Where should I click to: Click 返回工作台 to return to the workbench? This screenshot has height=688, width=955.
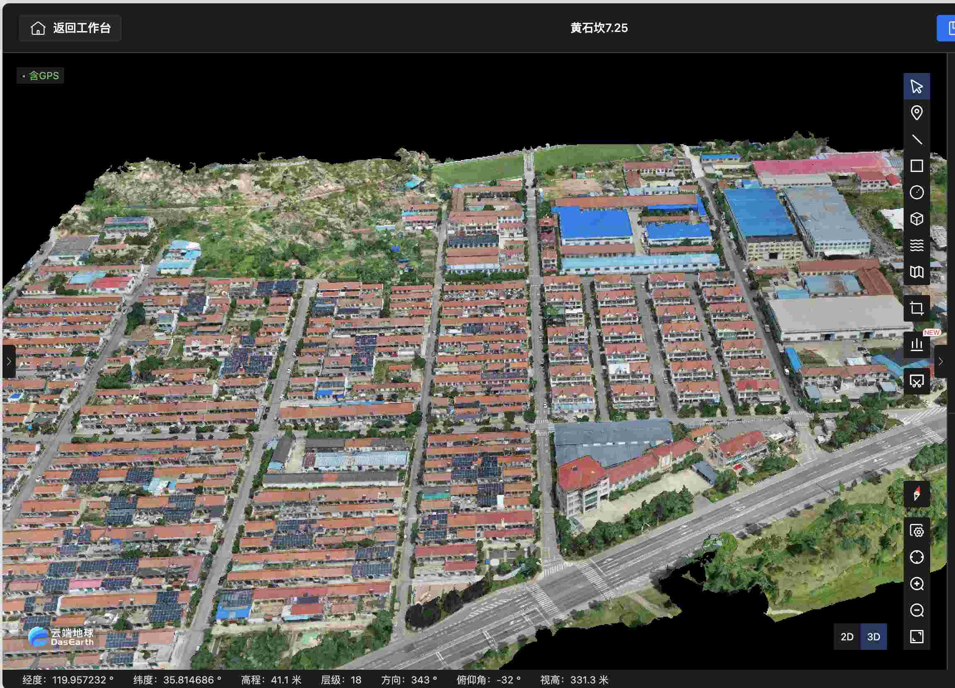tap(70, 28)
